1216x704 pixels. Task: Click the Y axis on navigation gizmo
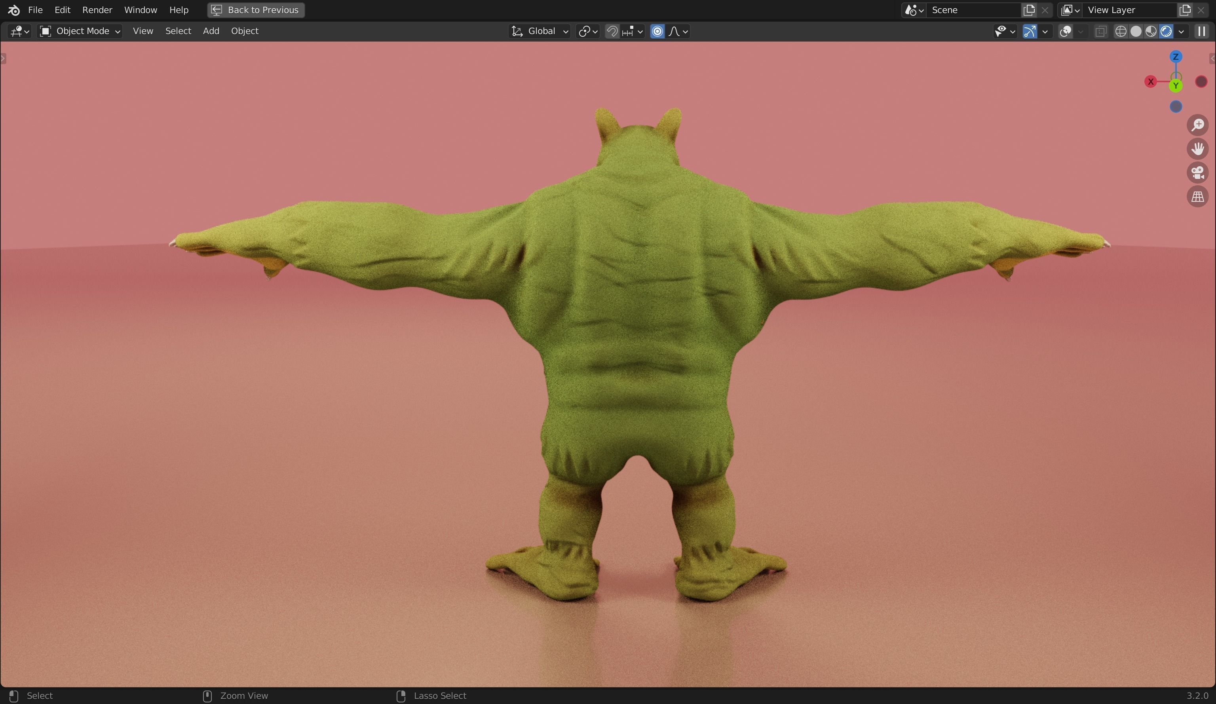point(1176,86)
